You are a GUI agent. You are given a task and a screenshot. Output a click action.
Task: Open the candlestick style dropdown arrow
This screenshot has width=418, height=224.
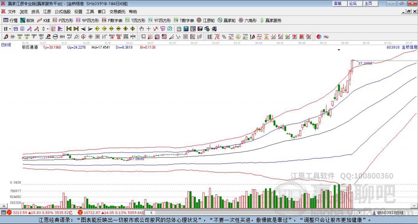48,29
